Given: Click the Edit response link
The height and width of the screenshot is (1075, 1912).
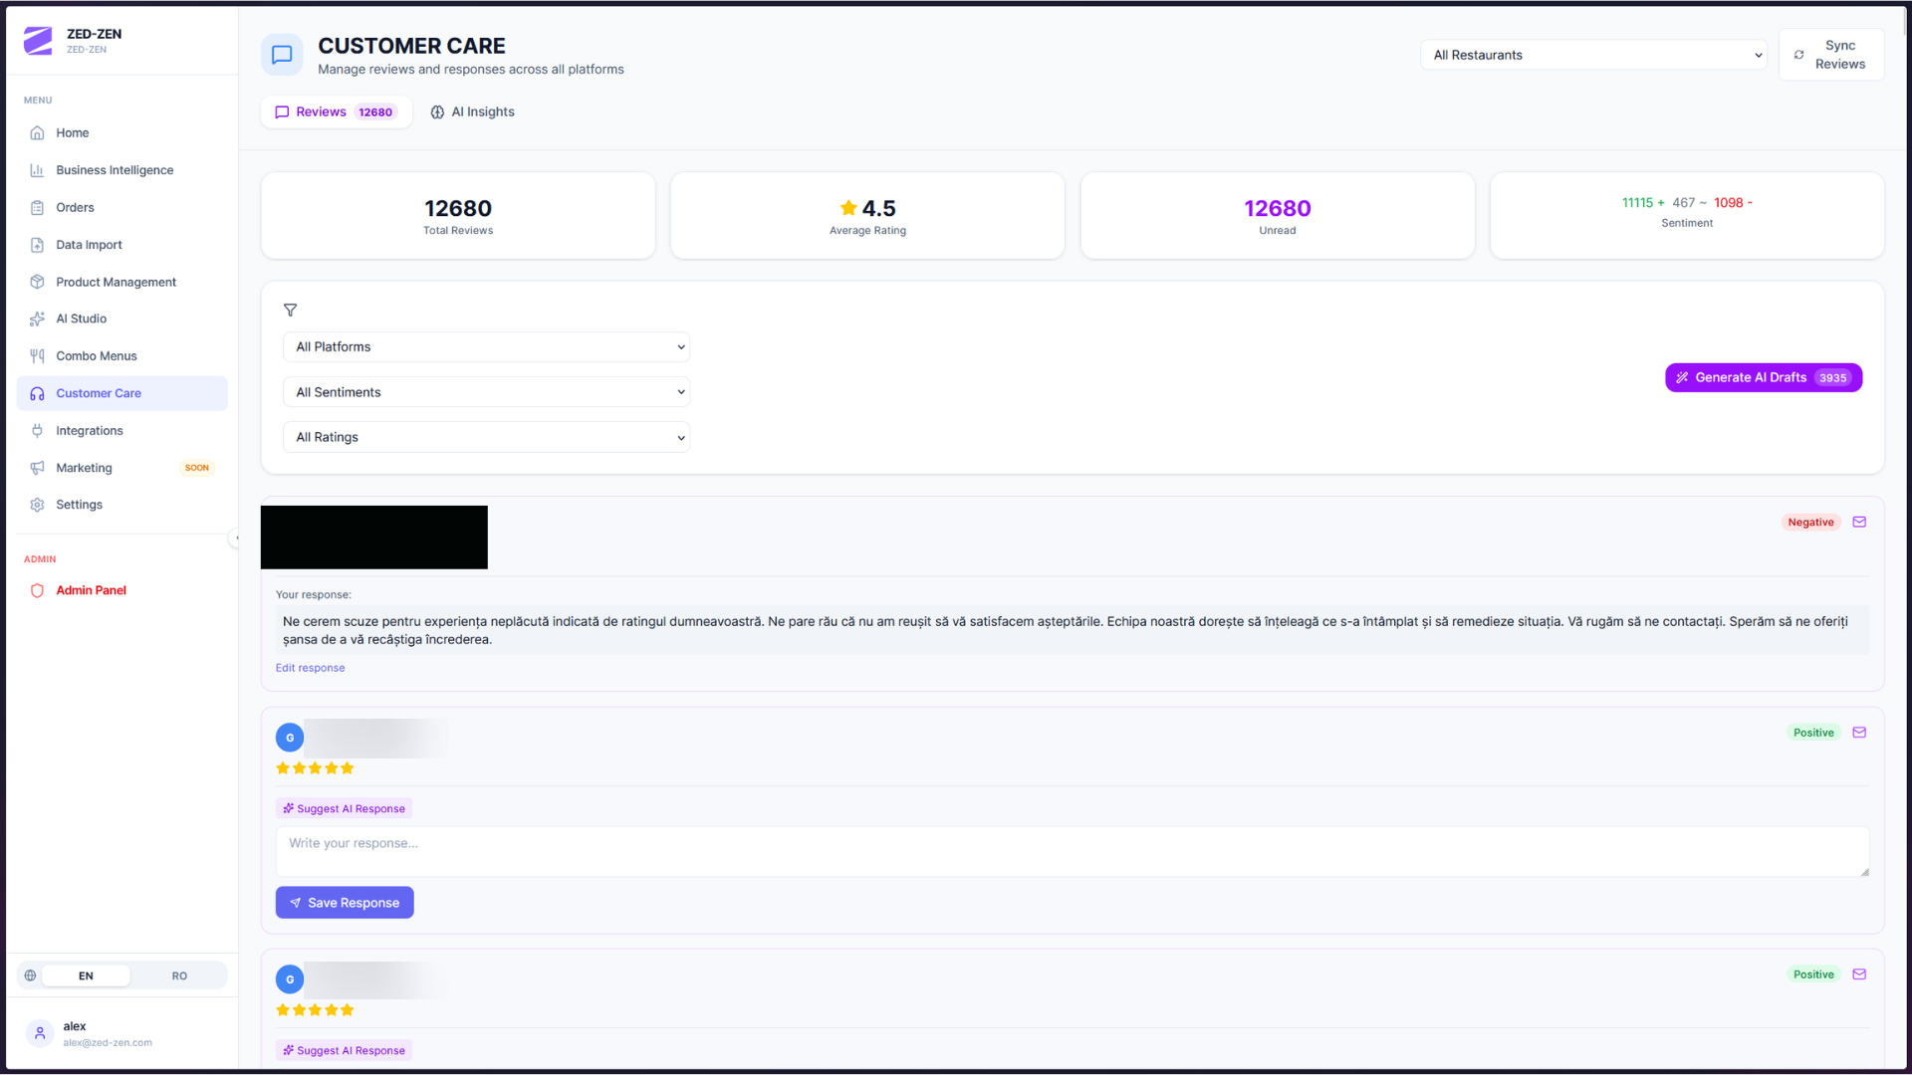Looking at the screenshot, I should tap(310, 668).
